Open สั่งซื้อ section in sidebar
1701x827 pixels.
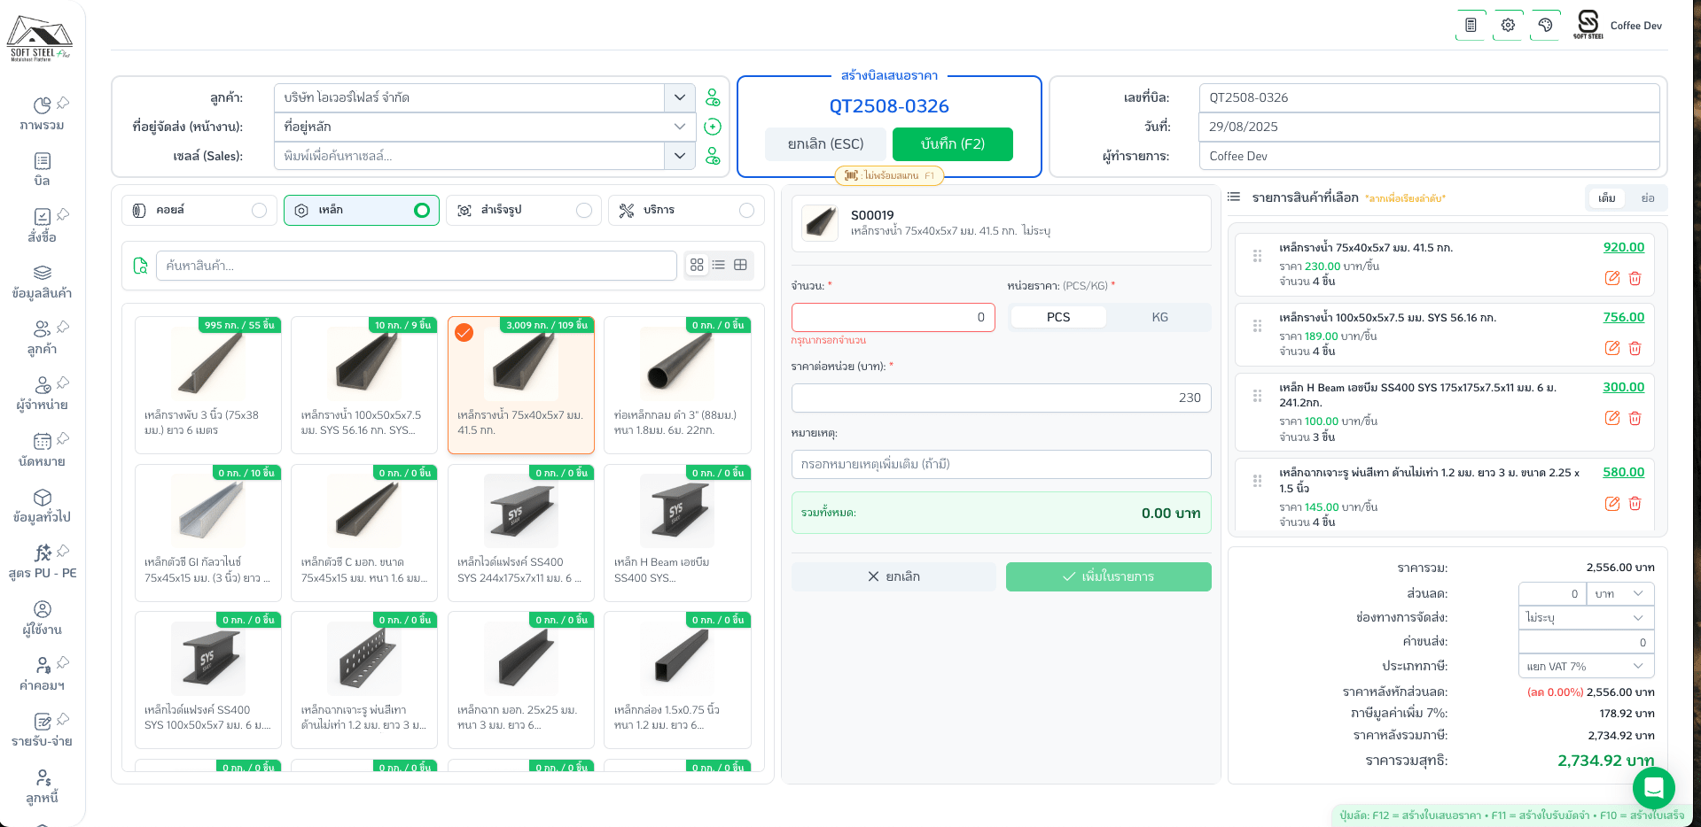pos(42,226)
